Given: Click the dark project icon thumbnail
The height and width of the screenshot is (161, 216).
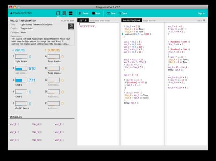Looking at the screenshot, I should pos(71,26).
